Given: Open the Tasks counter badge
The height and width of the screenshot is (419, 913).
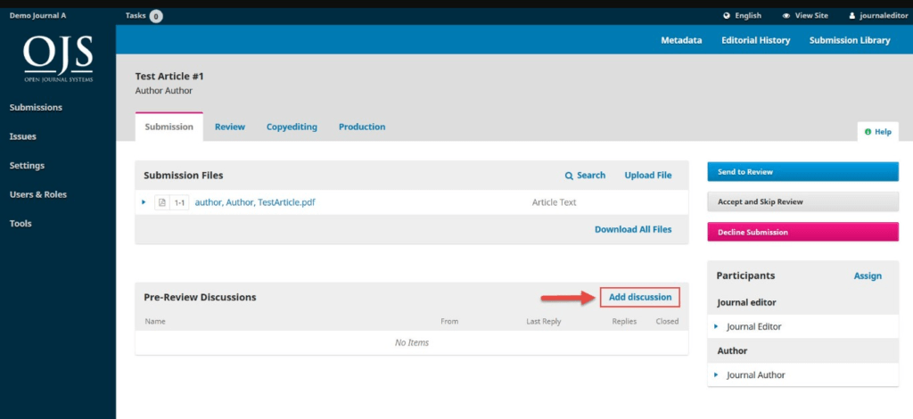Looking at the screenshot, I should pos(156,16).
